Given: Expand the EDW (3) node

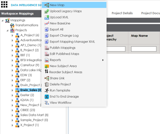Looking at the screenshot, I should pos(12,75).
